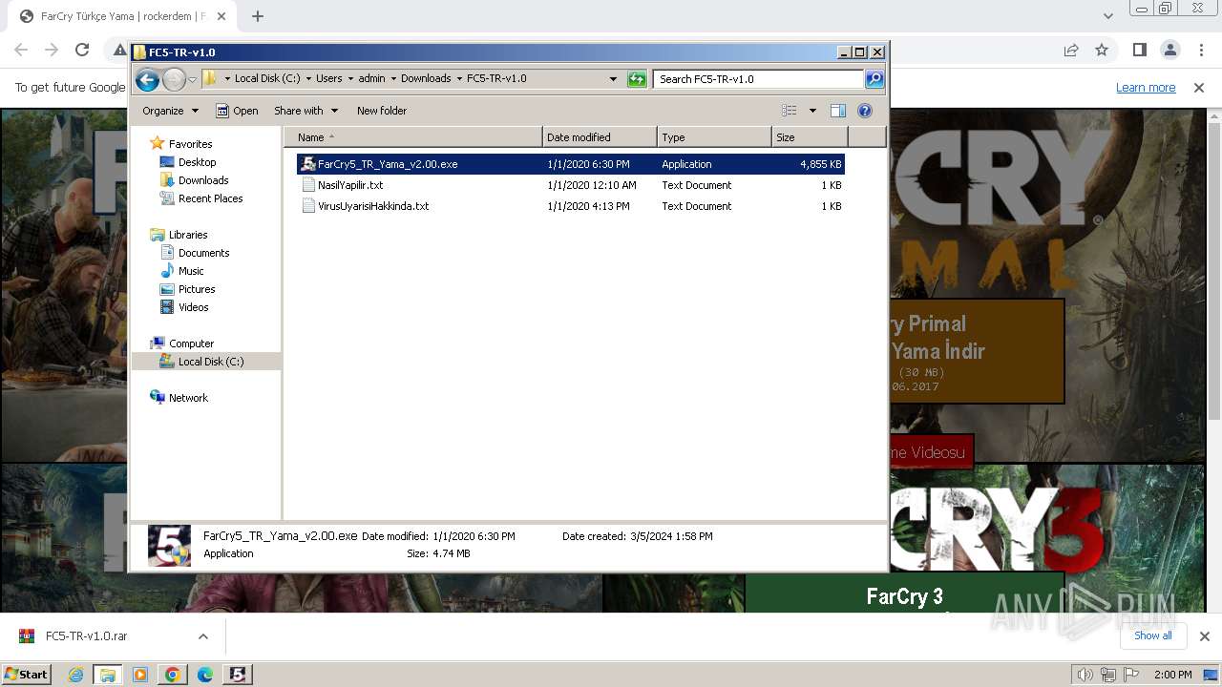
Task: Click Downloads in the address breadcrumb
Action: point(426,79)
